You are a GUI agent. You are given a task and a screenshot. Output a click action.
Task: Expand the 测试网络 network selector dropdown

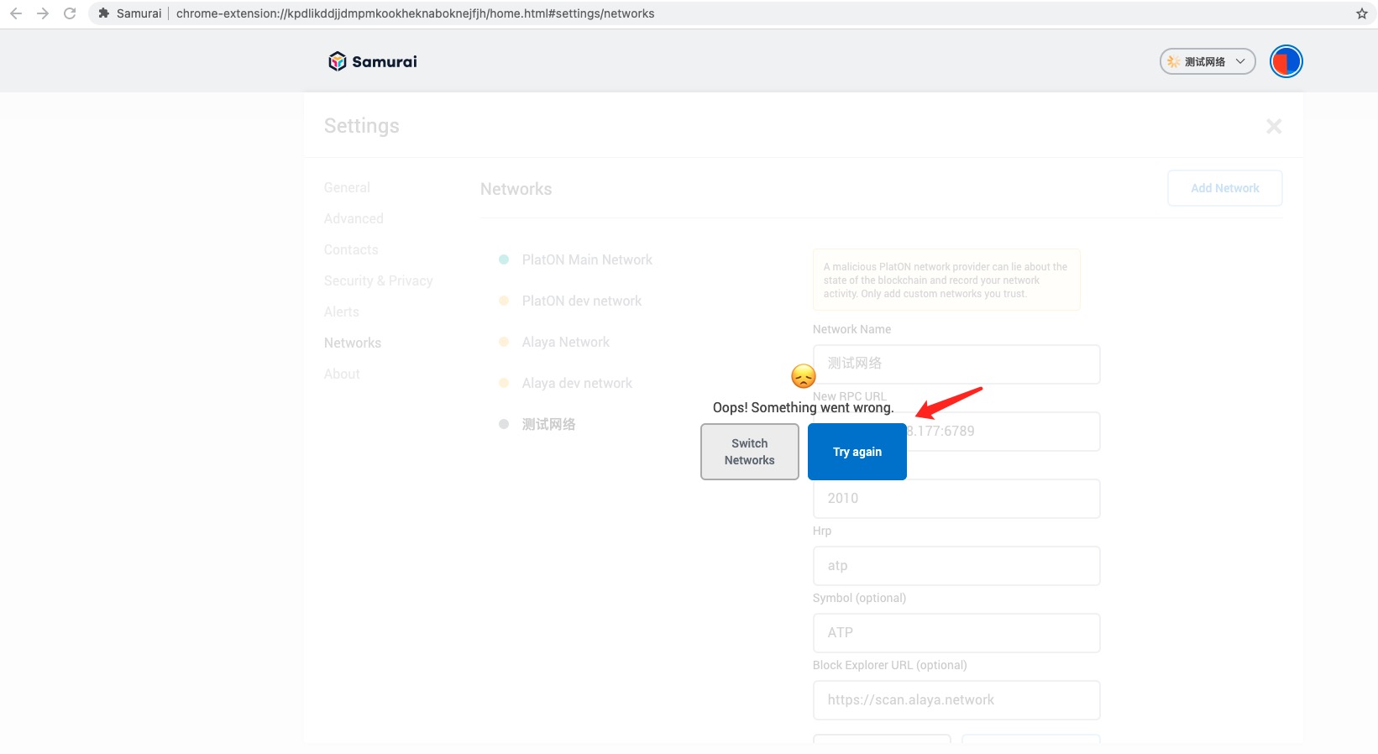pos(1208,61)
